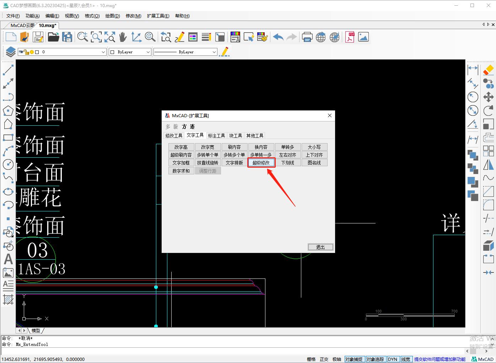Toggle 正交 ortho mode in status bar
The image size is (496, 363).
pos(324,359)
